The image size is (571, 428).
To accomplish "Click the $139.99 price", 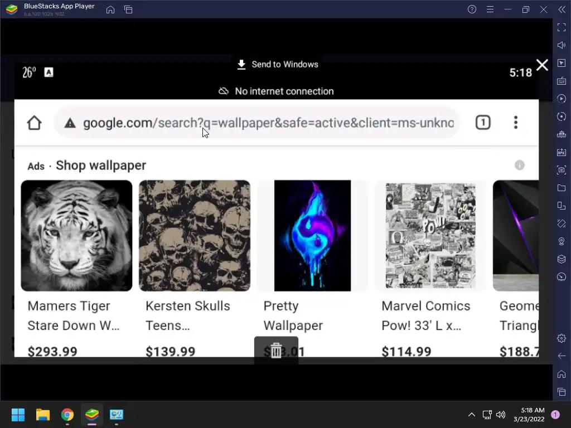I will [171, 352].
